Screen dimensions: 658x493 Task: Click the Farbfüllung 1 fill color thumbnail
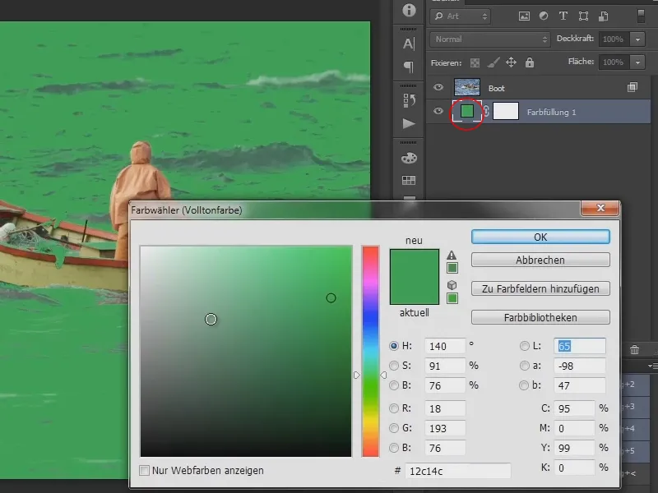(x=467, y=111)
